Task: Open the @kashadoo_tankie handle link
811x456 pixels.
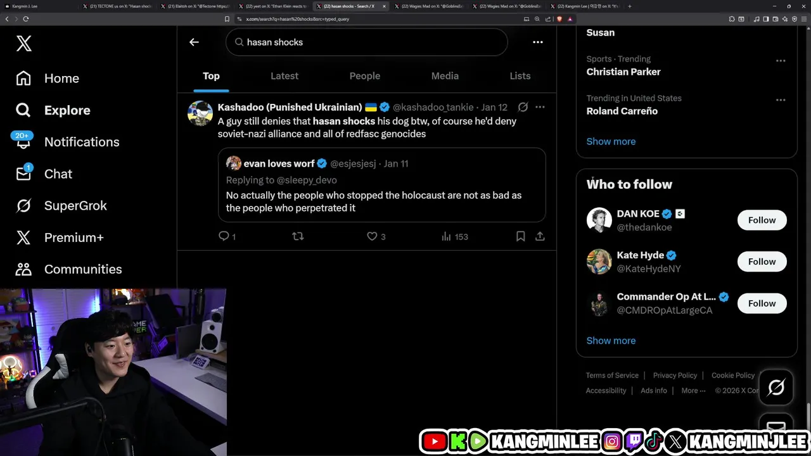Action: click(433, 108)
